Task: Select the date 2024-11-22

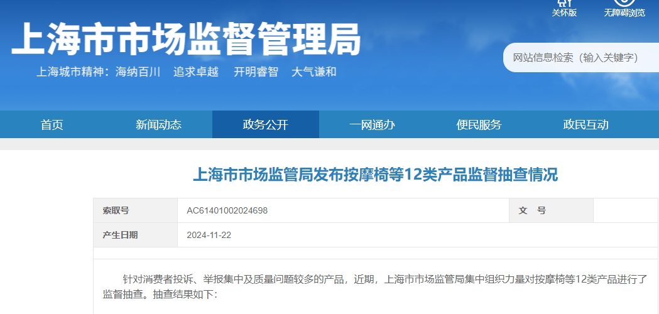Action: (x=209, y=235)
